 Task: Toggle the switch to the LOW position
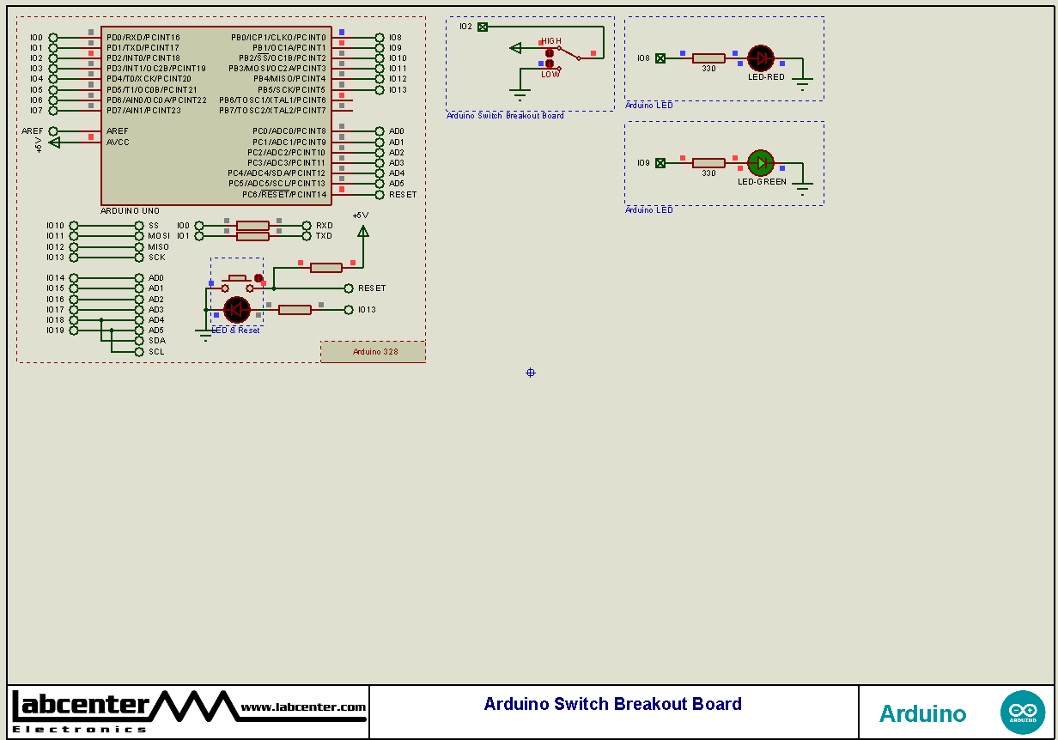point(550,63)
